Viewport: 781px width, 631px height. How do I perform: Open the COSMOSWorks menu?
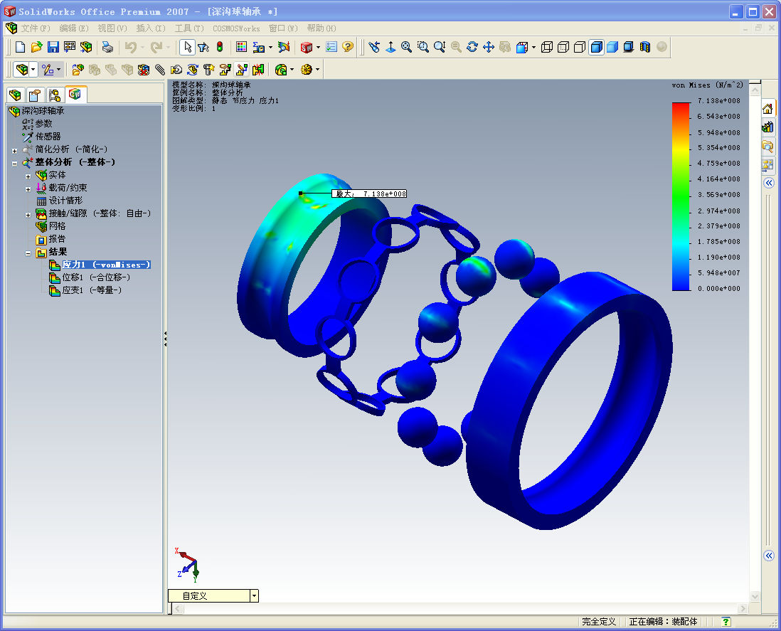coord(236,28)
